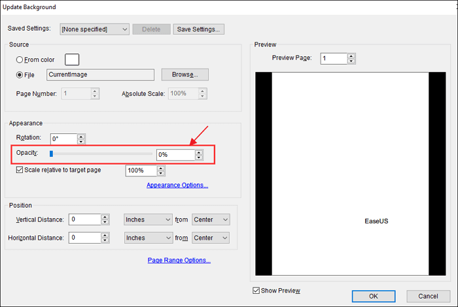Click the Opacity slider track
Image resolution: width=458 pixels, height=307 pixels.
(x=101, y=153)
